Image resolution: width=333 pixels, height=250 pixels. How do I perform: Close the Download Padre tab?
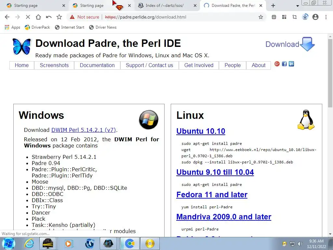point(261,6)
